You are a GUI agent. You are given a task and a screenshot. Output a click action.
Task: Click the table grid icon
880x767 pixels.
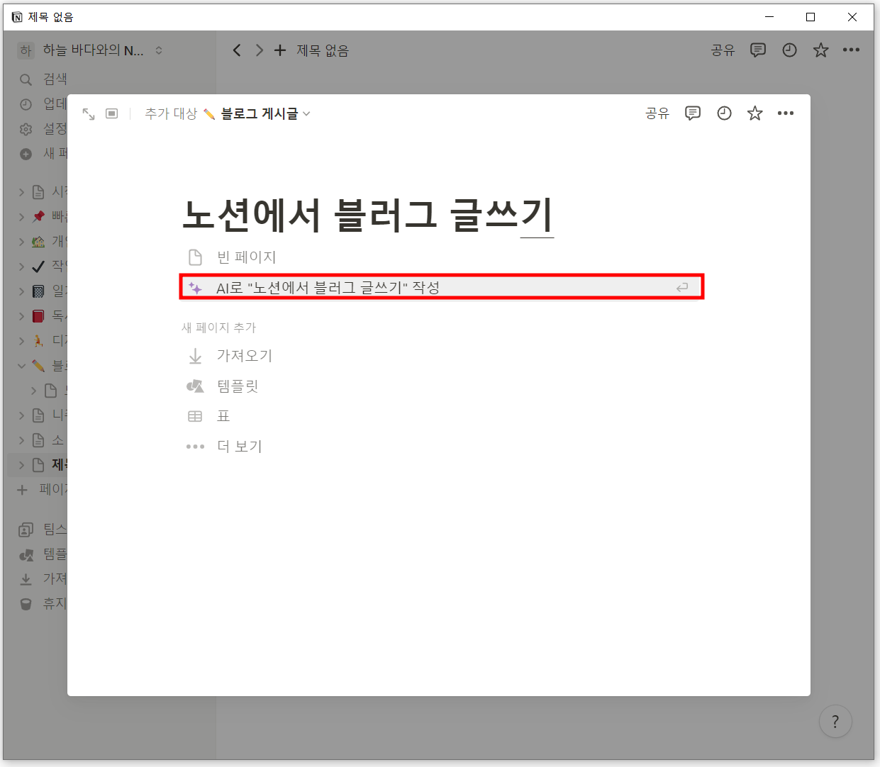tap(195, 417)
